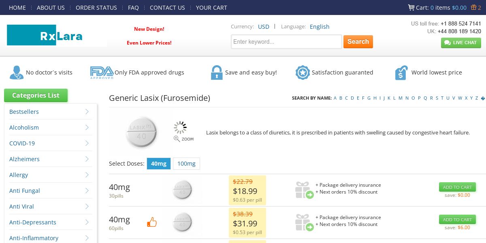
Task: Click the FDA approved logo icon
Action: tap(101, 72)
